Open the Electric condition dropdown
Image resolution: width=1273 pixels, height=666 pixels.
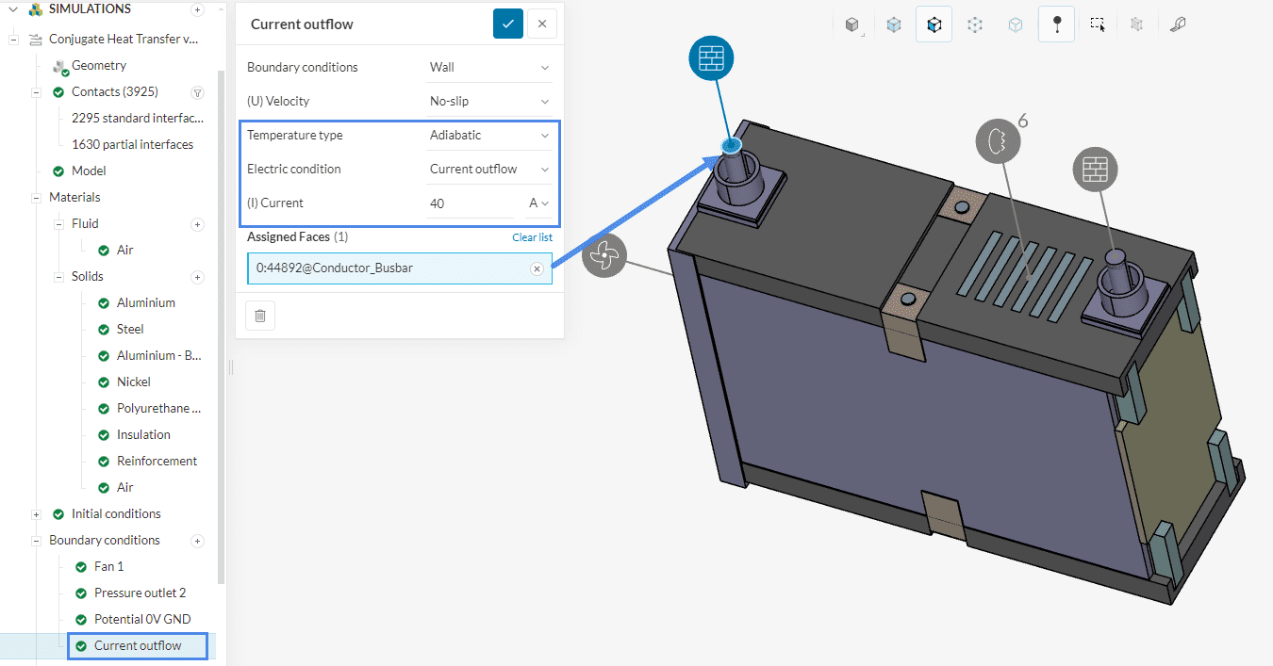(x=488, y=170)
